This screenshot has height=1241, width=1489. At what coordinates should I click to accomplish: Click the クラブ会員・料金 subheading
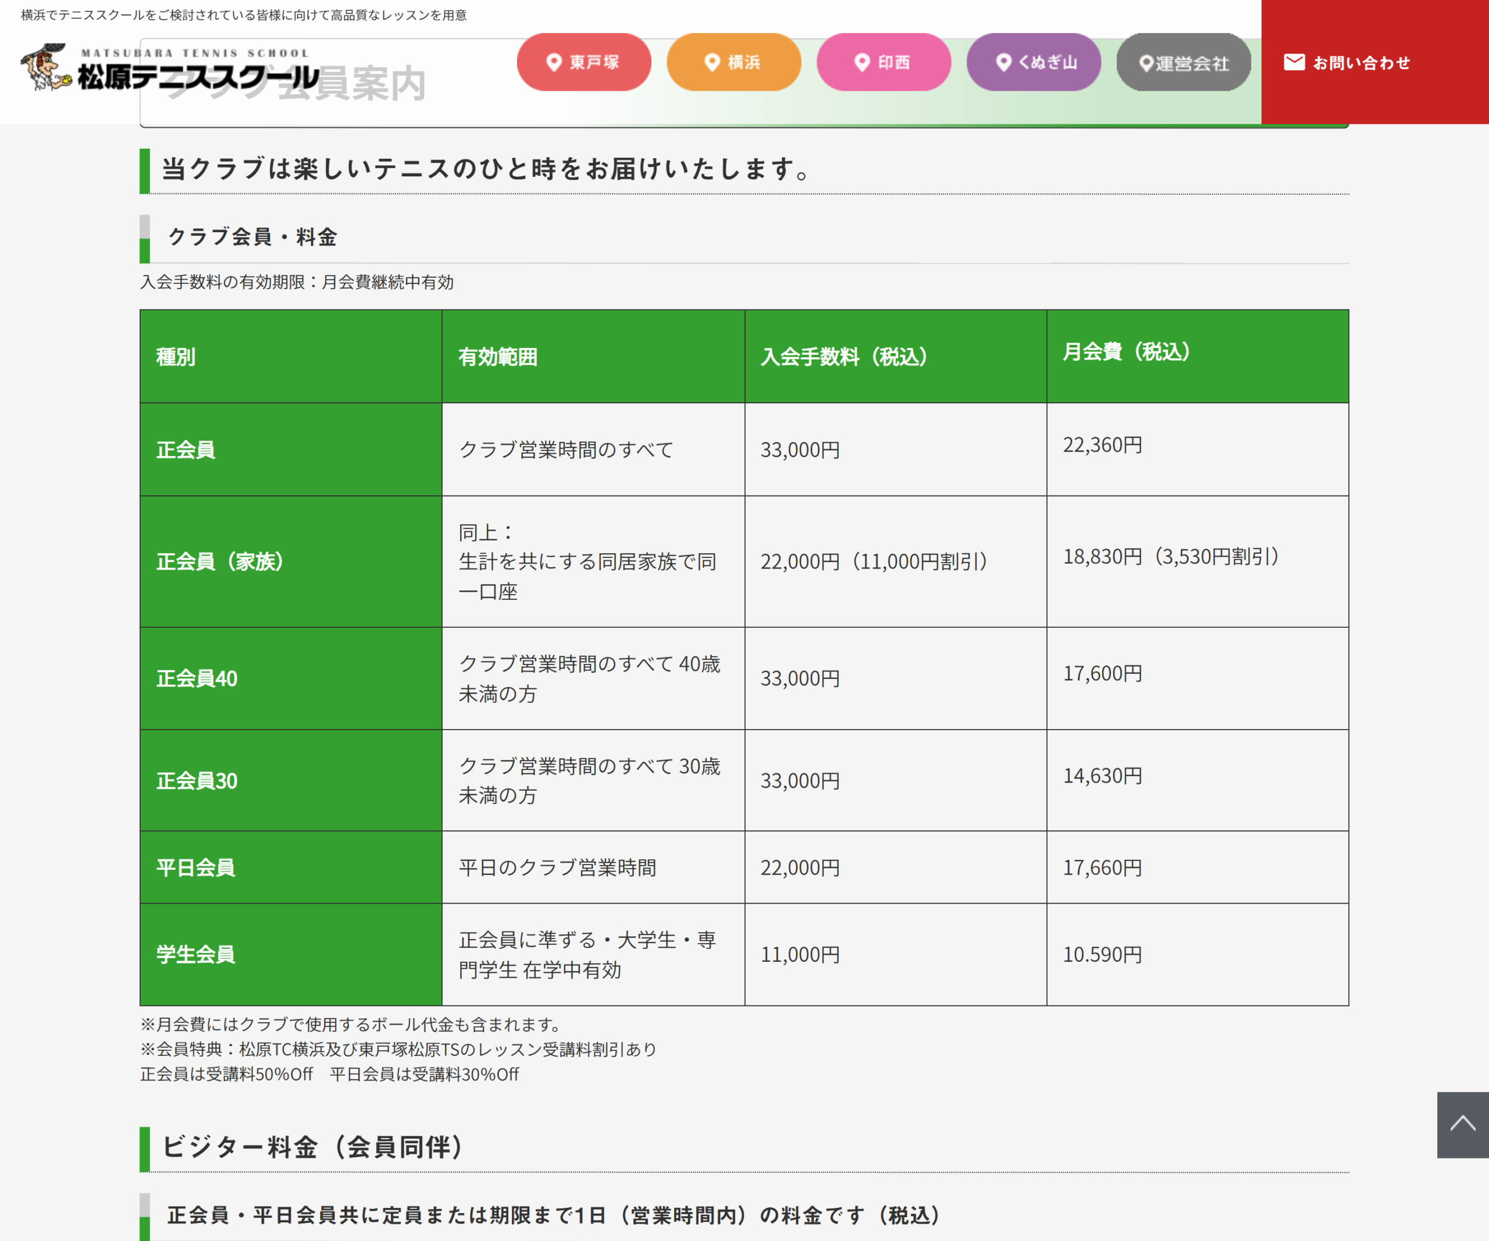coord(252,237)
